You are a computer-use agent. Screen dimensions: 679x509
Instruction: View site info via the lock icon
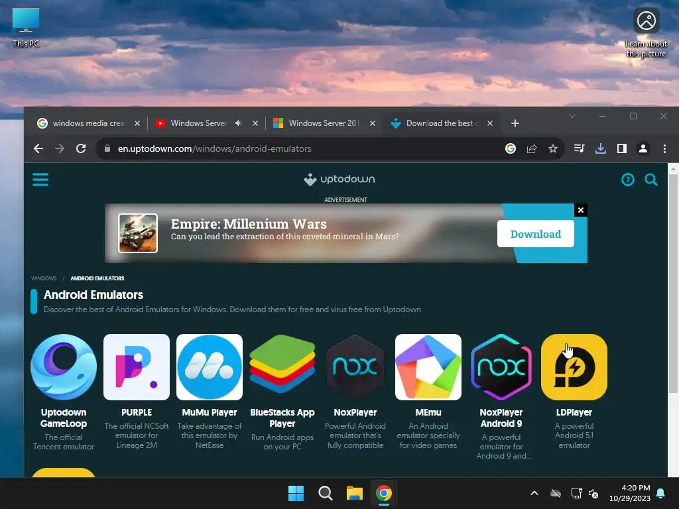coord(107,148)
